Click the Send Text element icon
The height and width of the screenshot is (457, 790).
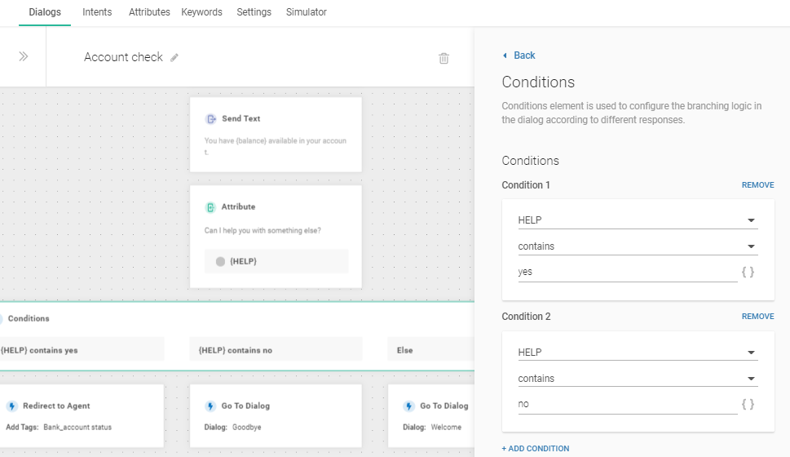[210, 118]
